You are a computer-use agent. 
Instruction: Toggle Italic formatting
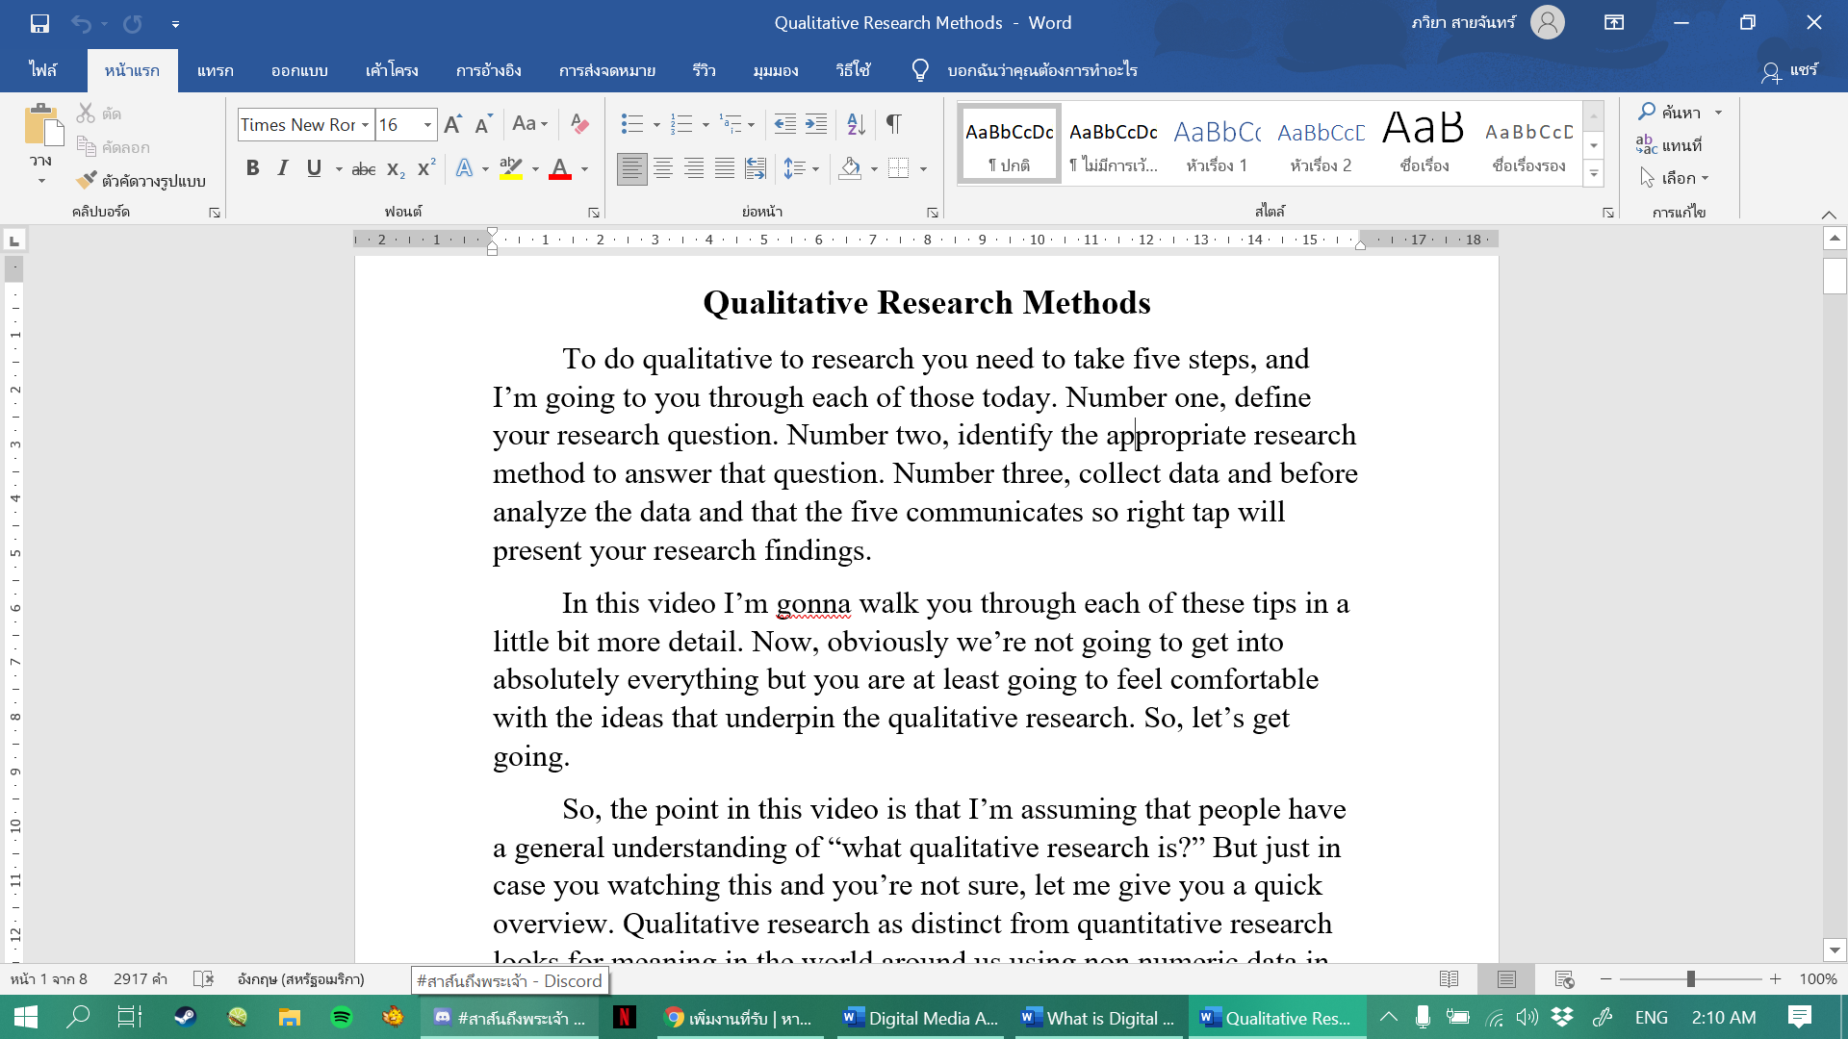[283, 168]
